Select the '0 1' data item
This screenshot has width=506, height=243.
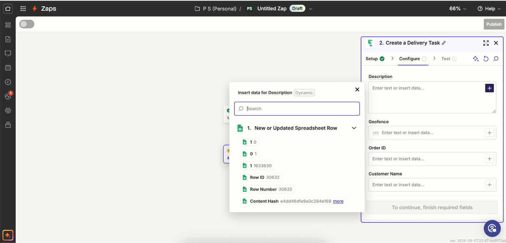point(250,154)
